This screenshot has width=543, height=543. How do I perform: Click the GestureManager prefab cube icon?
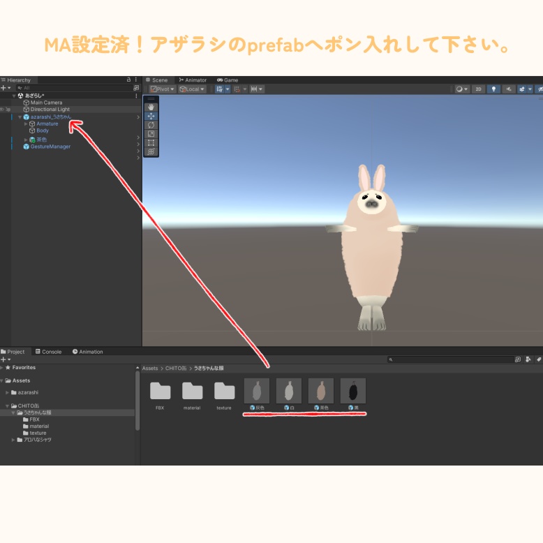tap(26, 147)
